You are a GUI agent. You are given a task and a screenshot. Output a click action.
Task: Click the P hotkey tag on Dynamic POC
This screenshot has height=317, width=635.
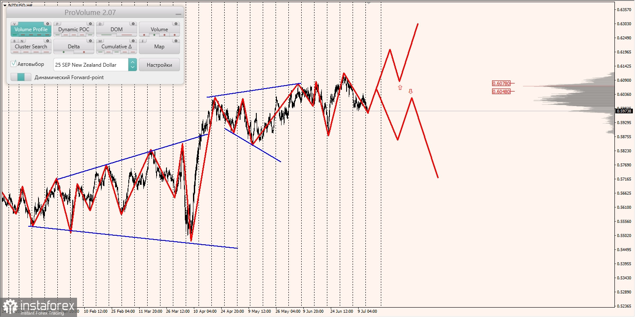(57, 24)
